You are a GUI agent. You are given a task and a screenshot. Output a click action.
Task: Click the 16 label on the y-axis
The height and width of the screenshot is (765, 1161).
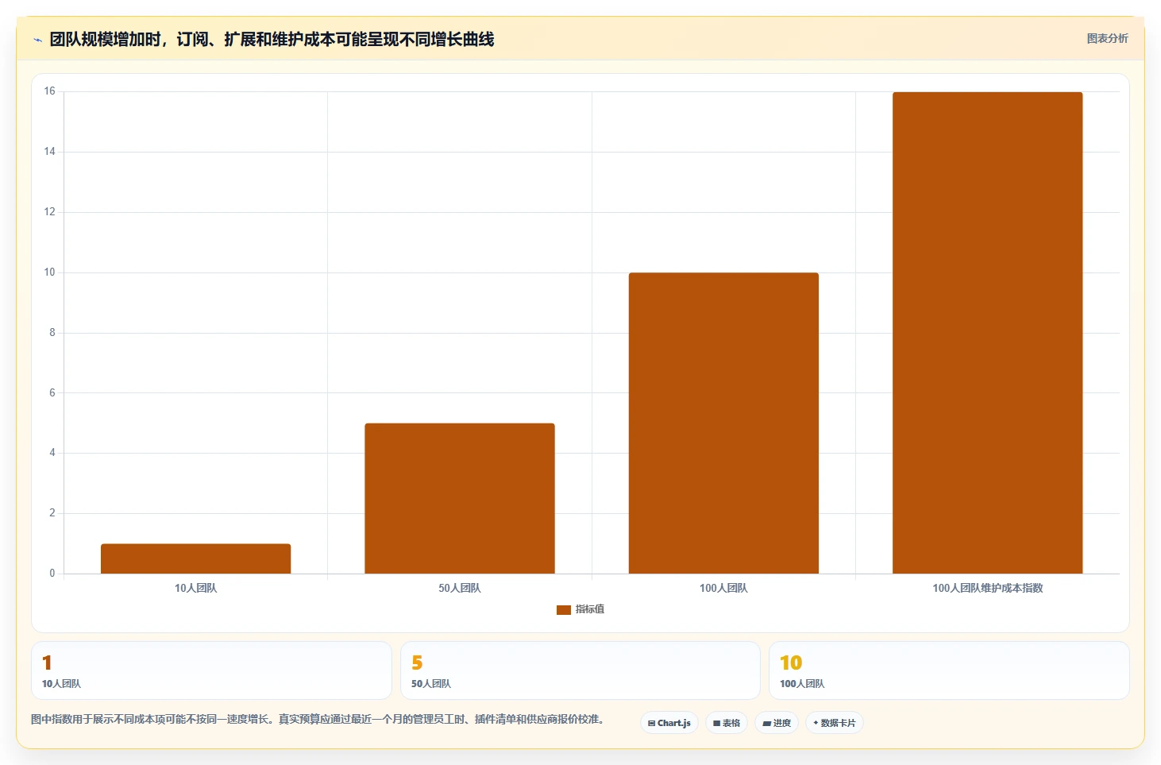point(50,91)
